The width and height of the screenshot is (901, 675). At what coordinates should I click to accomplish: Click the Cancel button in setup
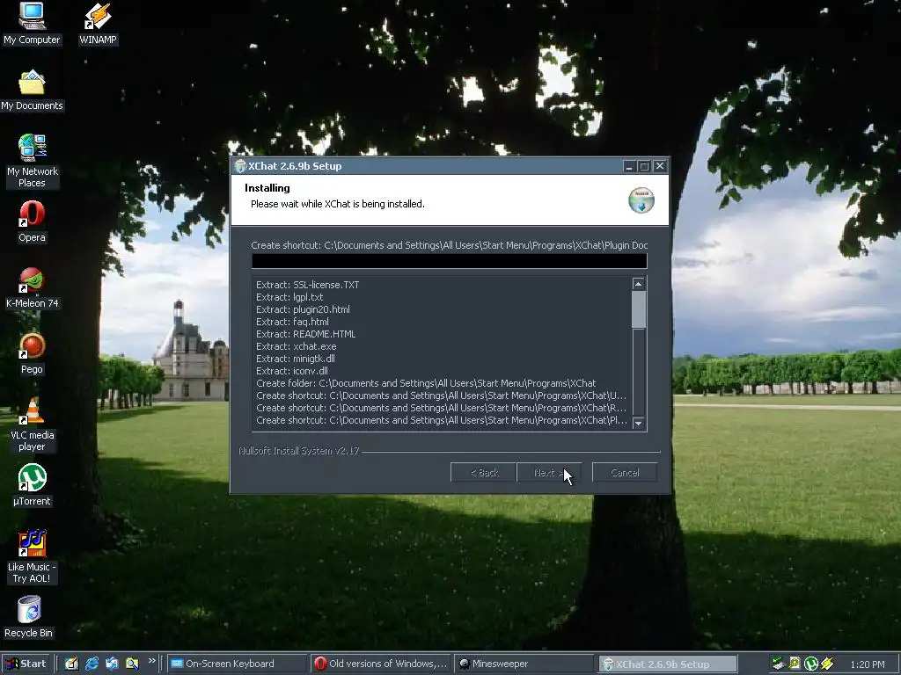(625, 473)
